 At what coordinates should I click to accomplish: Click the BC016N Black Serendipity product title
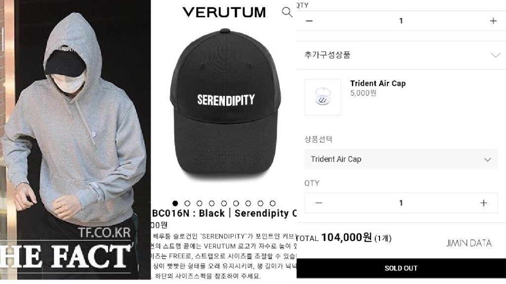(224, 213)
